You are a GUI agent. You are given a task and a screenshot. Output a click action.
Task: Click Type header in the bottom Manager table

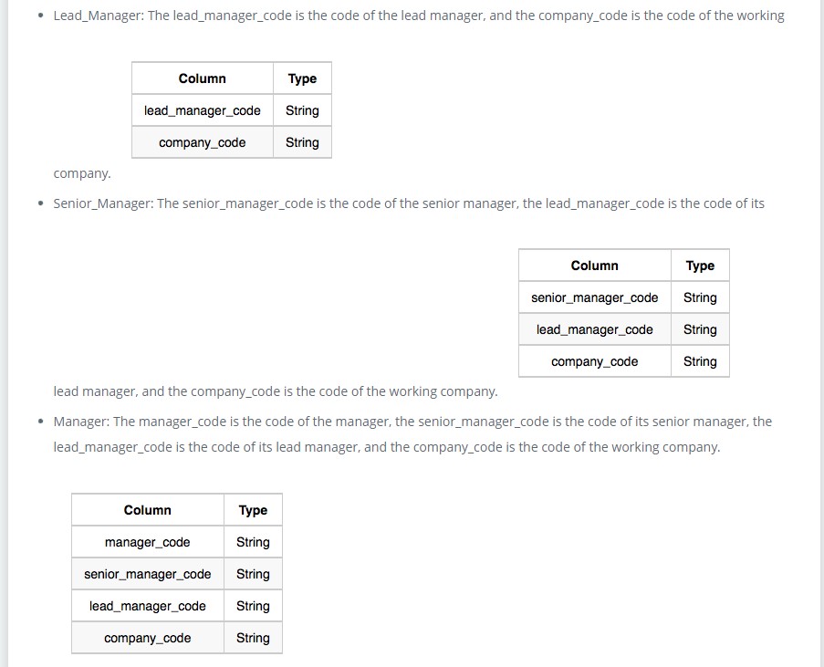click(253, 510)
